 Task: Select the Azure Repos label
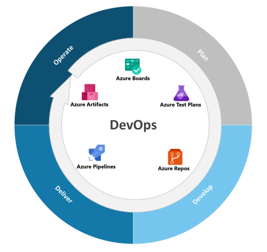click(x=174, y=169)
